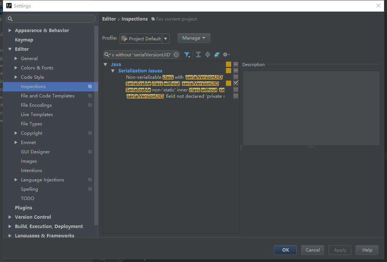Click project-level icon next to Inspections item

(x=90, y=87)
